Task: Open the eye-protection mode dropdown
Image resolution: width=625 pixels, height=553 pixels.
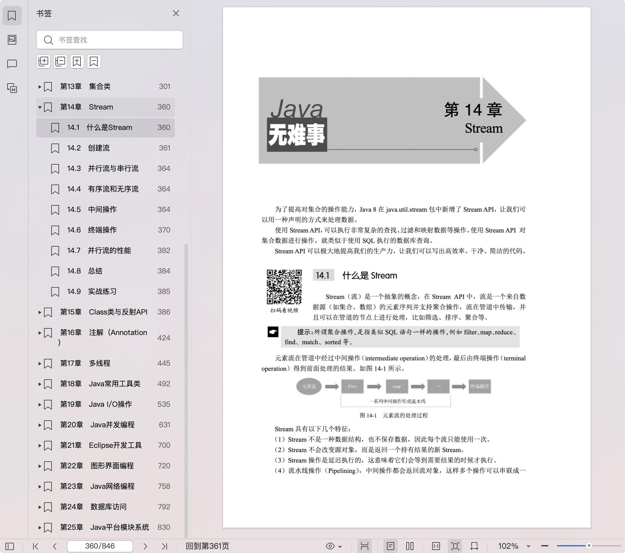Action: pos(334,546)
